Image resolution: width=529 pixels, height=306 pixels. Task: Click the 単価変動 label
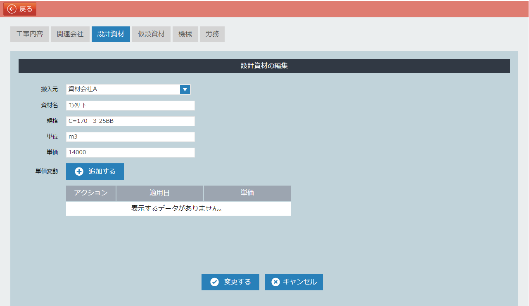click(x=47, y=171)
